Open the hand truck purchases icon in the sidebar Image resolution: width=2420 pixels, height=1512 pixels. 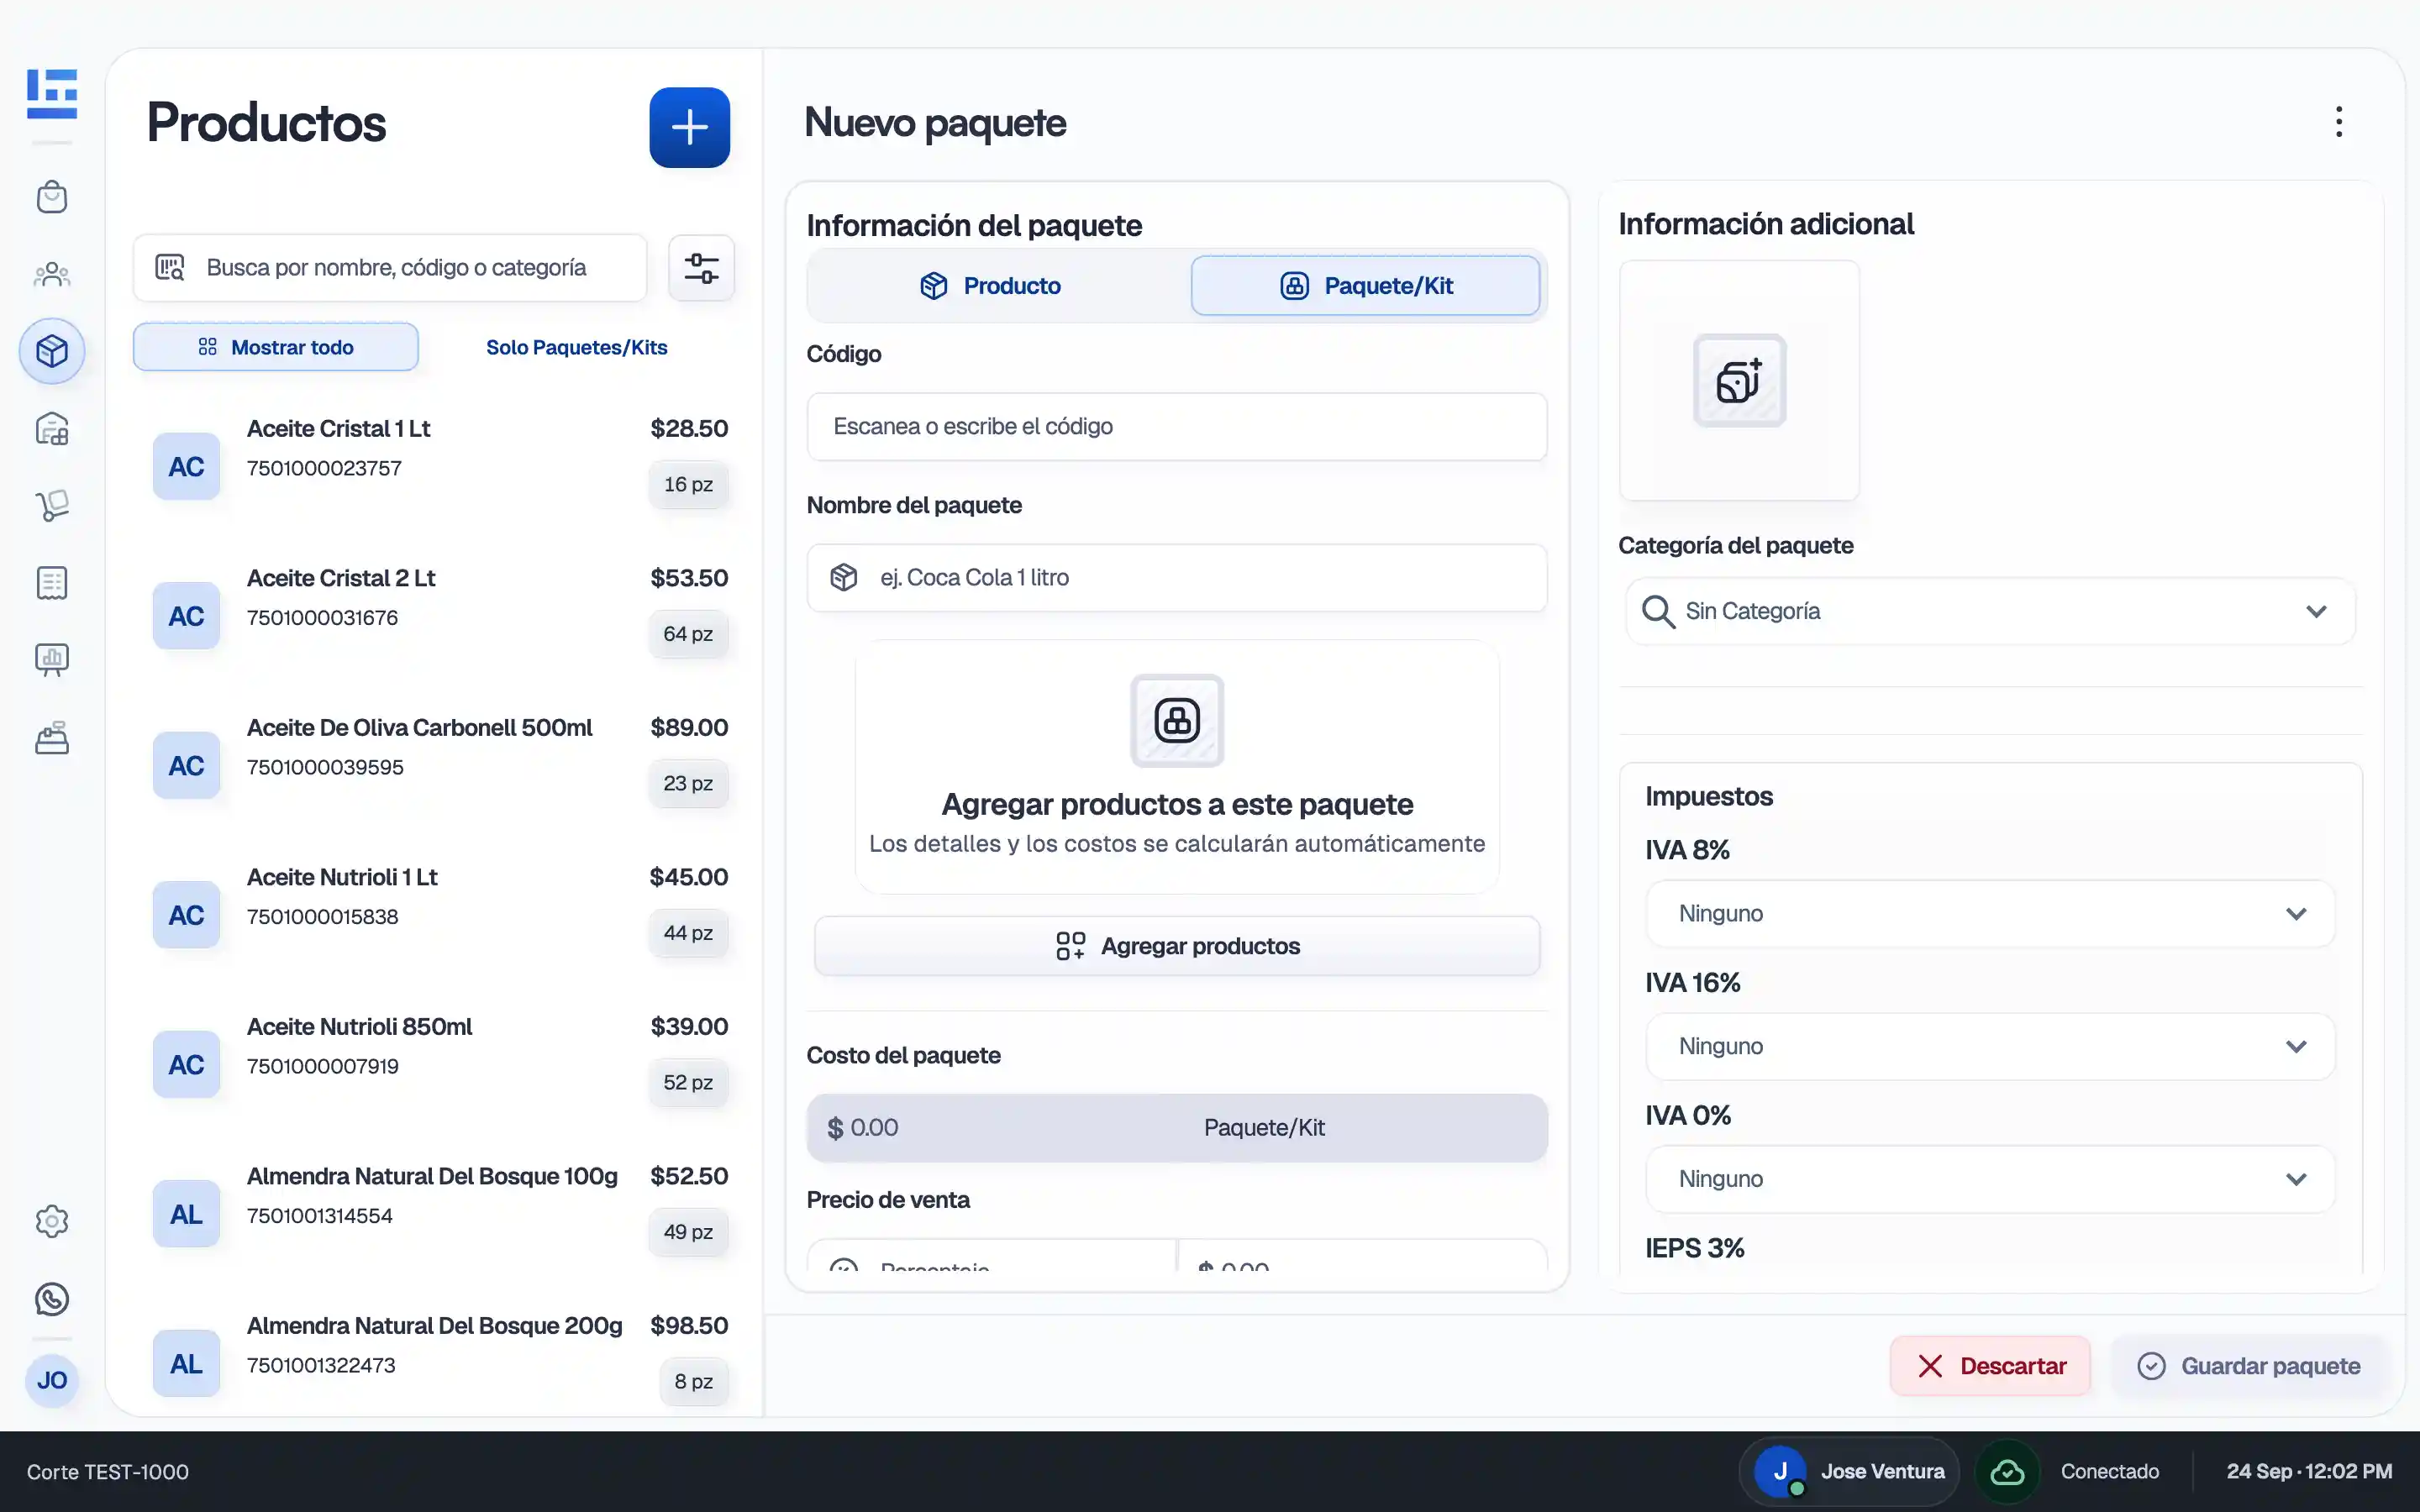[52, 506]
